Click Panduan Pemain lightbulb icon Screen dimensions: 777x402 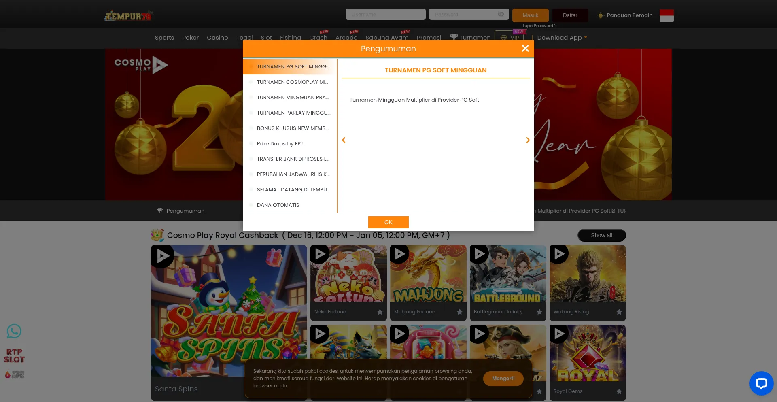pos(601,15)
